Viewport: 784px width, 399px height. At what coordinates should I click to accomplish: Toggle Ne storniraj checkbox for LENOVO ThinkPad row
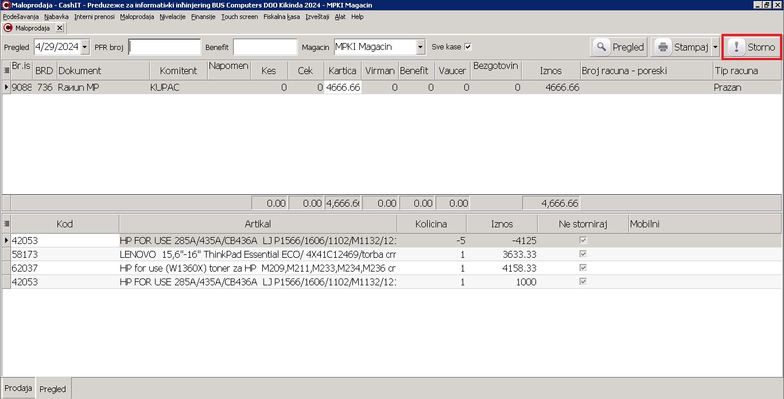[x=583, y=254]
